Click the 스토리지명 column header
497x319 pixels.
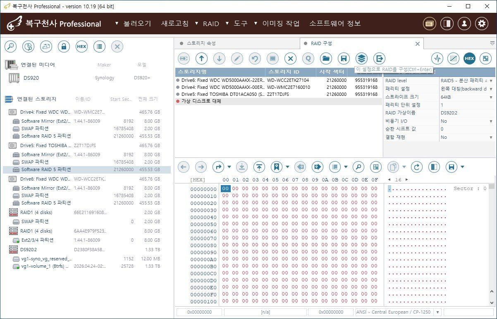click(220, 72)
